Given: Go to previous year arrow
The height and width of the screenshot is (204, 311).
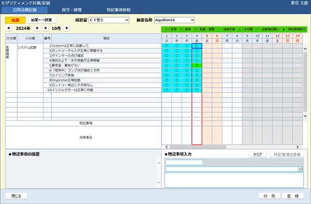Looking at the screenshot, I should [8, 28].
